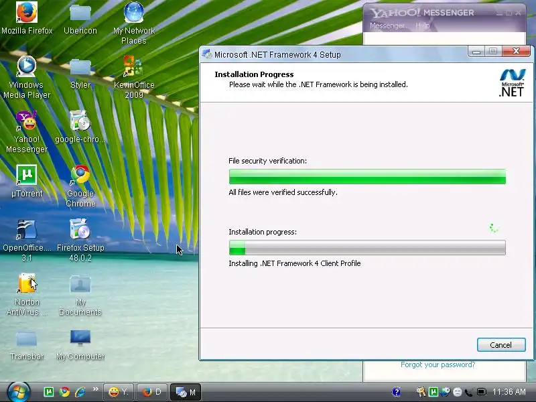Launch OpenOffice 3.1 desktop shortcut
Viewport: 536px width, 402px height.
[27, 241]
